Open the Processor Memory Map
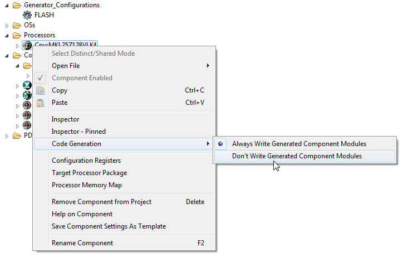 (x=86, y=185)
